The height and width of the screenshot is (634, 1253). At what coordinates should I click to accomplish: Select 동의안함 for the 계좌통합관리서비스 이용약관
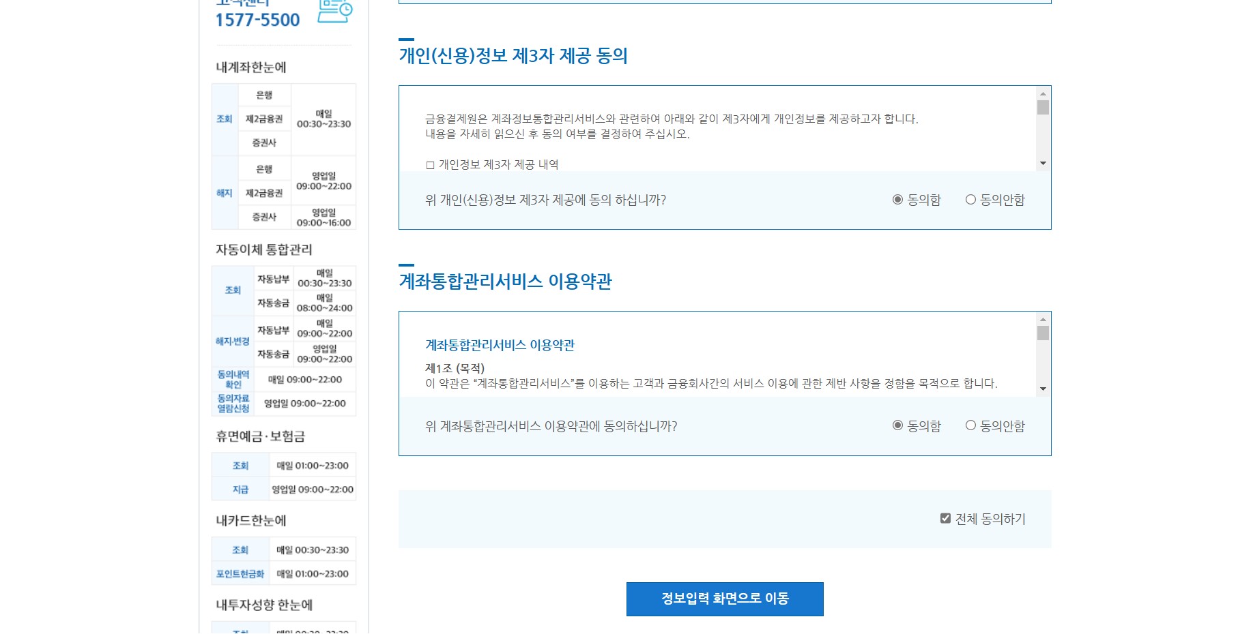point(970,425)
